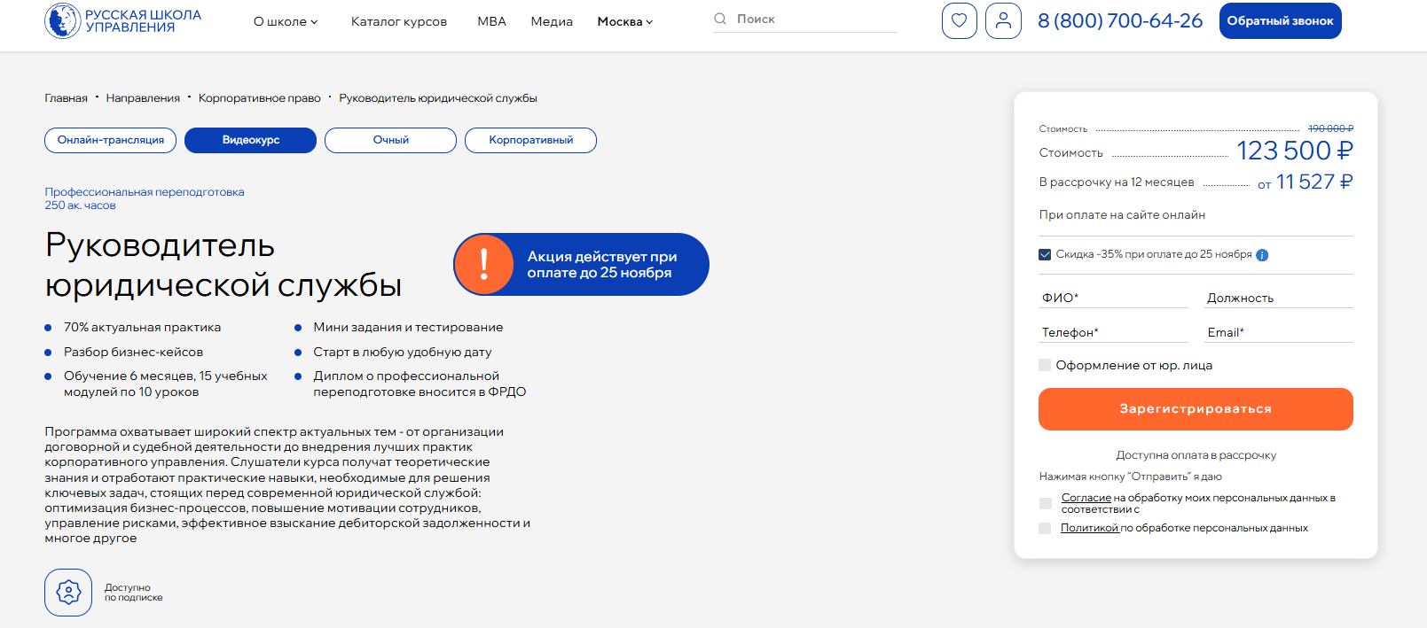The image size is (1427, 628).
Task: Click into the 'ФИО' input field
Action: coord(1113,298)
